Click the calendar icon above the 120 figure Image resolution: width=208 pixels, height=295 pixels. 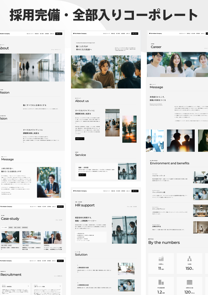pos(189,282)
